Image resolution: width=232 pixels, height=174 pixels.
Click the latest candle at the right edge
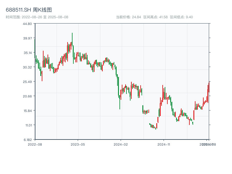tap(209, 87)
